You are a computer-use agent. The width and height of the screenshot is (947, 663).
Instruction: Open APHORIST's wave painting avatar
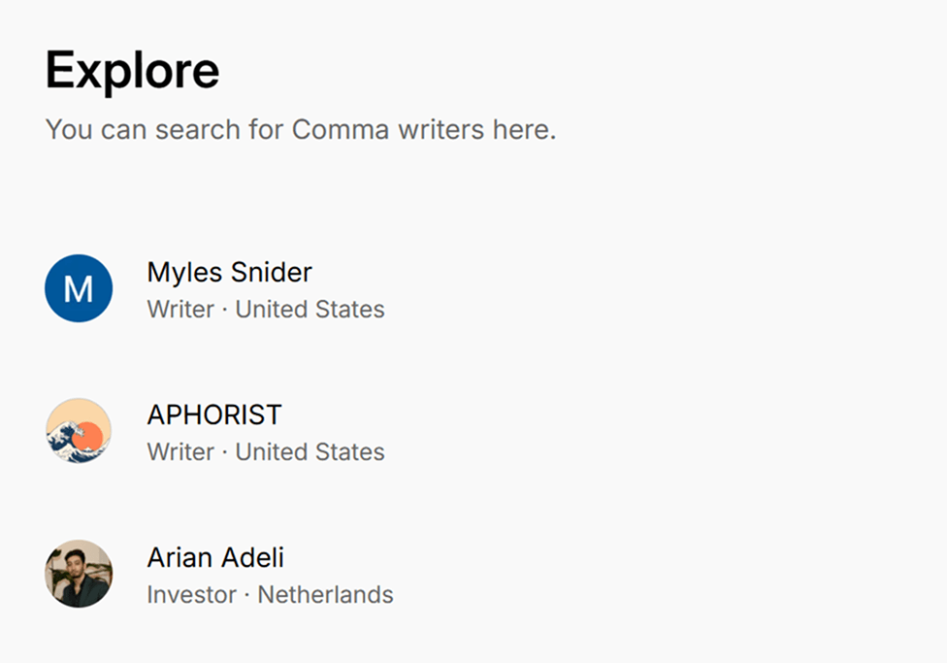pos(79,431)
